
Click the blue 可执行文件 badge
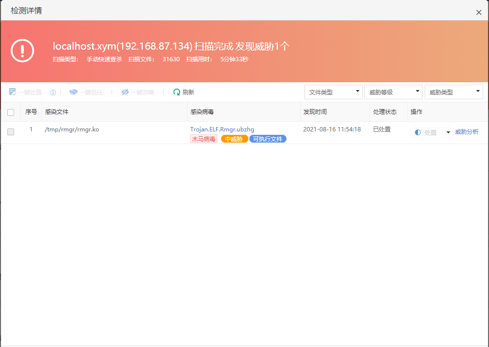click(267, 139)
